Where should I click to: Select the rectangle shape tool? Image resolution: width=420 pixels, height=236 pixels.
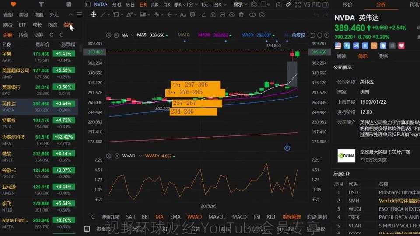coord(116,14)
